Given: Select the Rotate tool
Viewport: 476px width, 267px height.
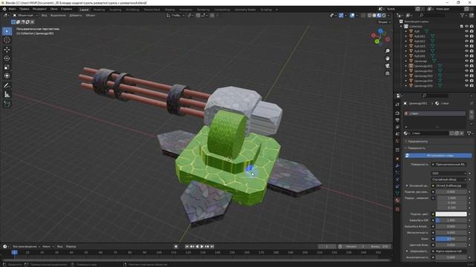Looking at the screenshot, I should coord(7,58).
